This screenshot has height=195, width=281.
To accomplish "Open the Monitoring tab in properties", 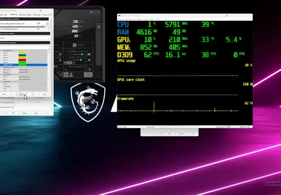I will [x=14, y=15].
